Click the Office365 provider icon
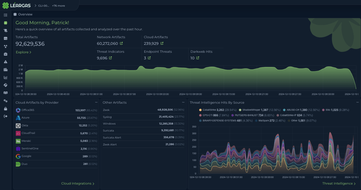This screenshot has height=190, width=361. (18, 110)
